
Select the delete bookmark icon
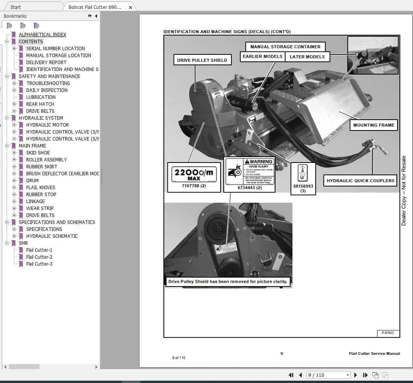coord(9,26)
